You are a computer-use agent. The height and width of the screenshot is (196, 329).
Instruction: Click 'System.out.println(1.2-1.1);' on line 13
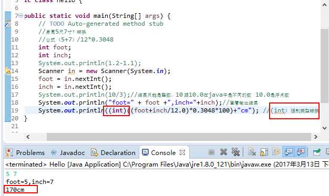pyautogui.click(x=89, y=63)
